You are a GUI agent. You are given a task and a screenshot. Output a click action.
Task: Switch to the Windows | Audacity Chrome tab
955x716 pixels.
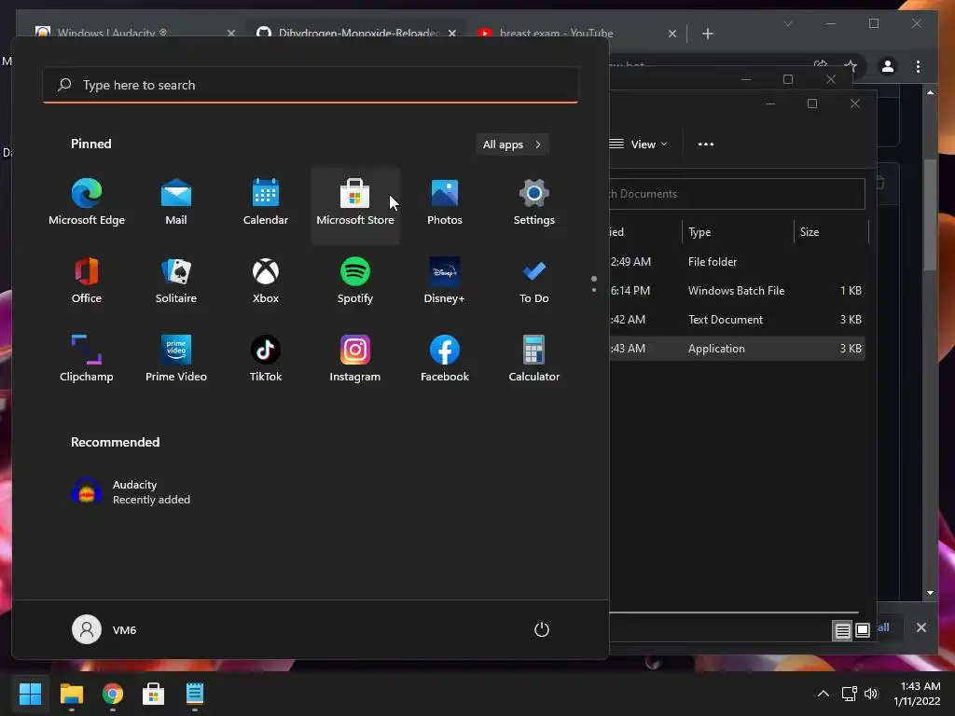tap(113, 33)
